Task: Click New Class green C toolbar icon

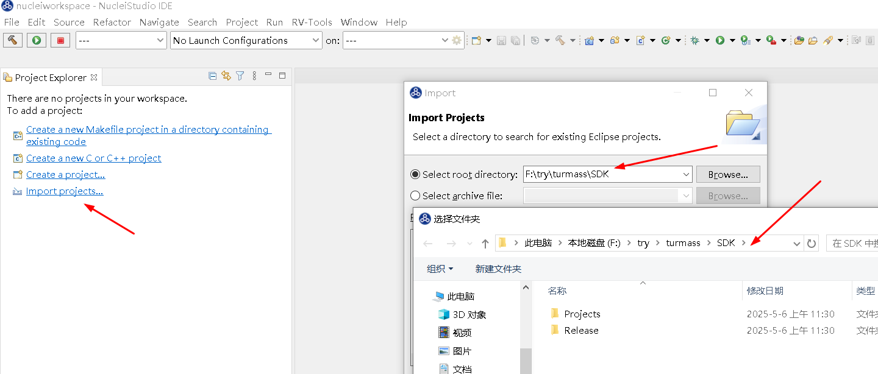Action: [666, 40]
